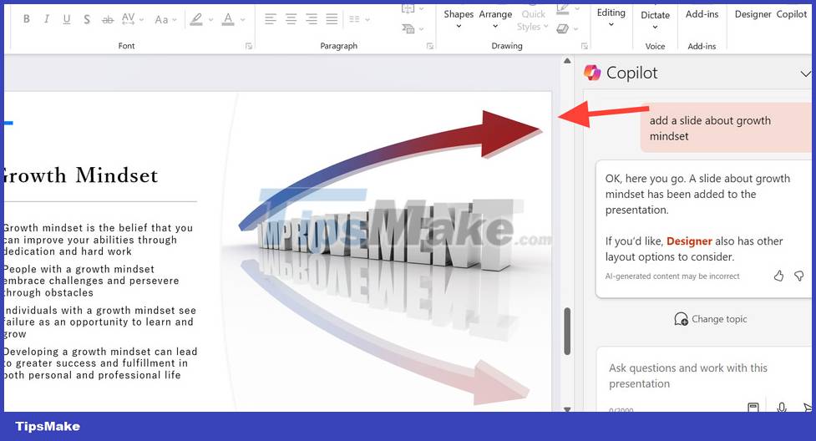Select the Growth Mindset slide title
This screenshot has width=816, height=441.
(79, 175)
